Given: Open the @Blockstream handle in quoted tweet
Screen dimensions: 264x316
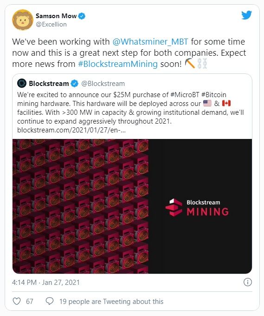Looking at the screenshot, I should 103,84.
